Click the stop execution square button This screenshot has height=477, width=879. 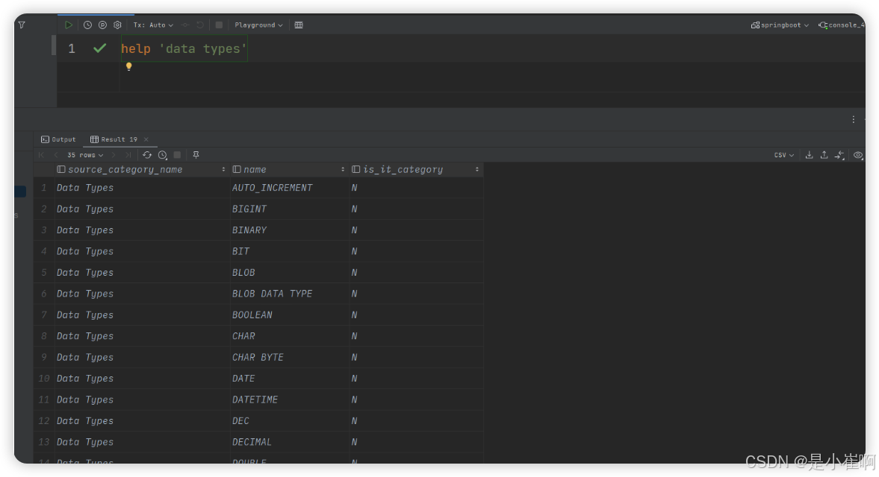[219, 25]
